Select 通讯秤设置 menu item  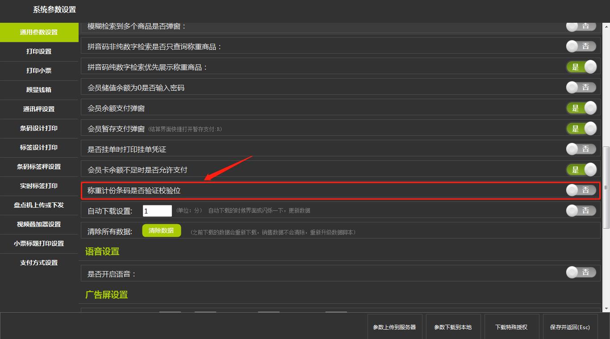coord(39,109)
